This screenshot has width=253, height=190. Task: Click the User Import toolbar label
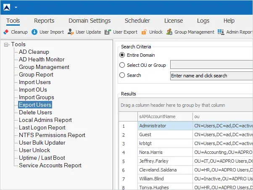pos(52,32)
